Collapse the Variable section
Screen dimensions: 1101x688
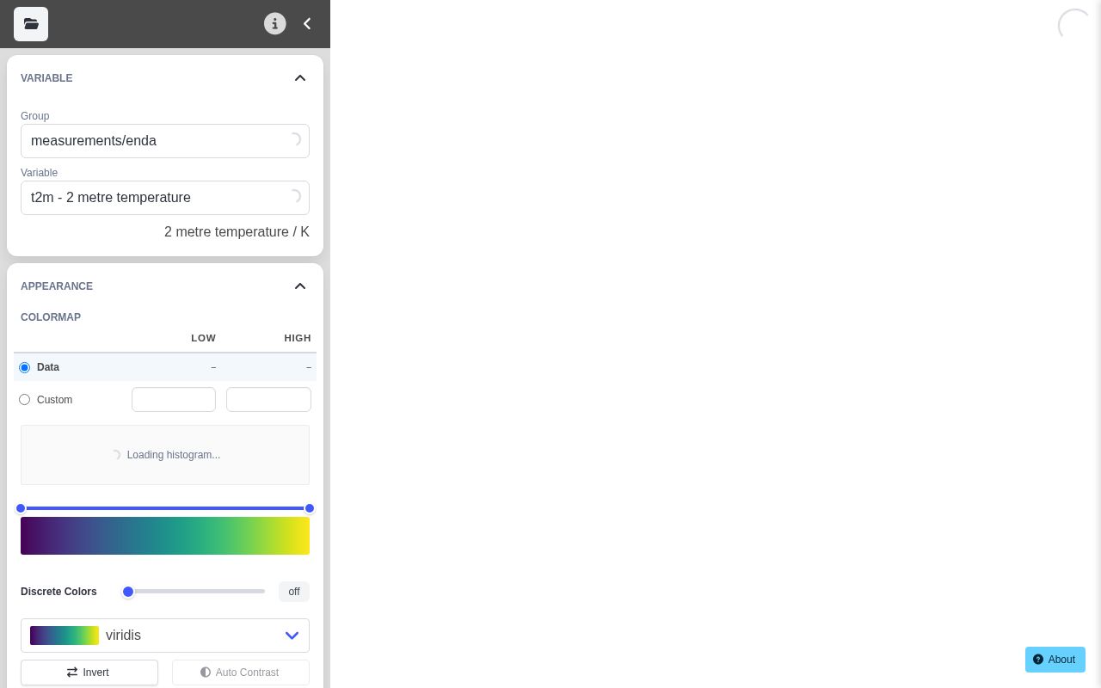(x=300, y=78)
